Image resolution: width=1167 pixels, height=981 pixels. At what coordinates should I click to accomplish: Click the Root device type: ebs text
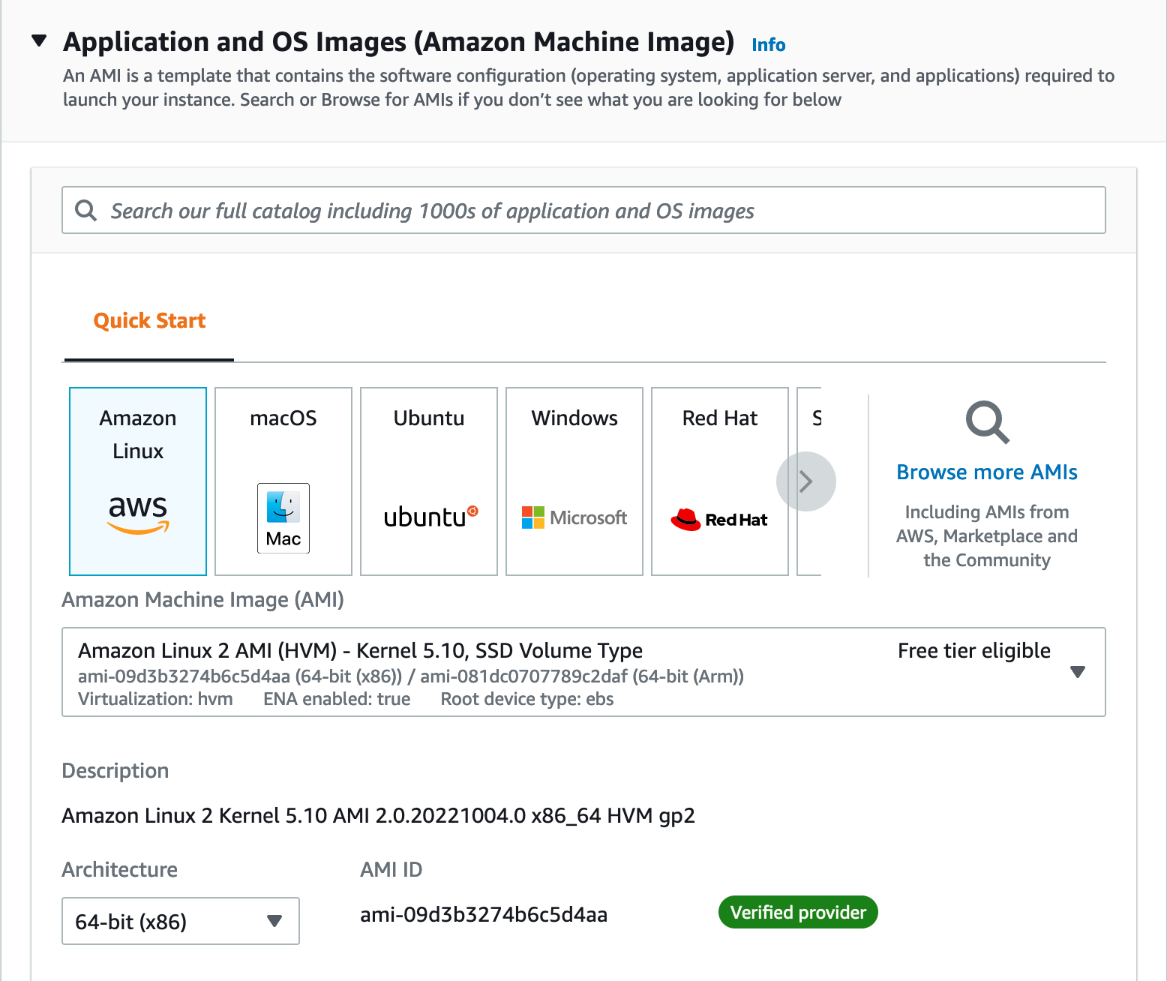pyautogui.click(x=527, y=699)
